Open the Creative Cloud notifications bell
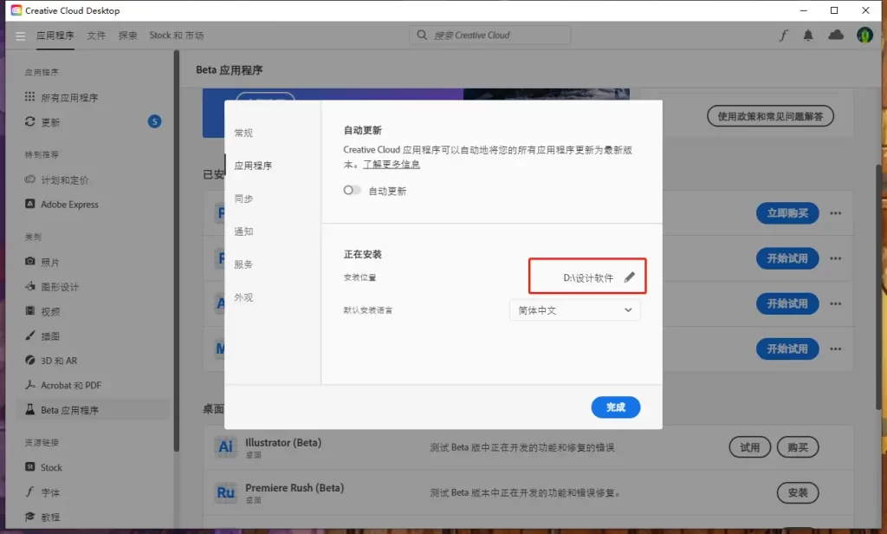Screen dimensions: 887x534 809,35
